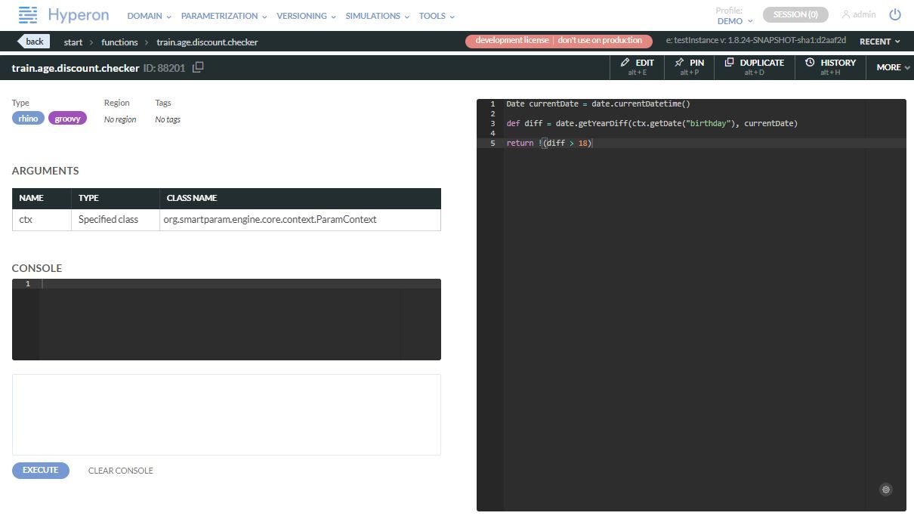
Task: Expand the MORE actions dropdown
Action: pyautogui.click(x=892, y=67)
